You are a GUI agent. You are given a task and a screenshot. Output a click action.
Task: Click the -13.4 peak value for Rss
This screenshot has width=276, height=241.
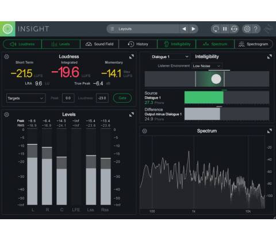(x=105, y=121)
